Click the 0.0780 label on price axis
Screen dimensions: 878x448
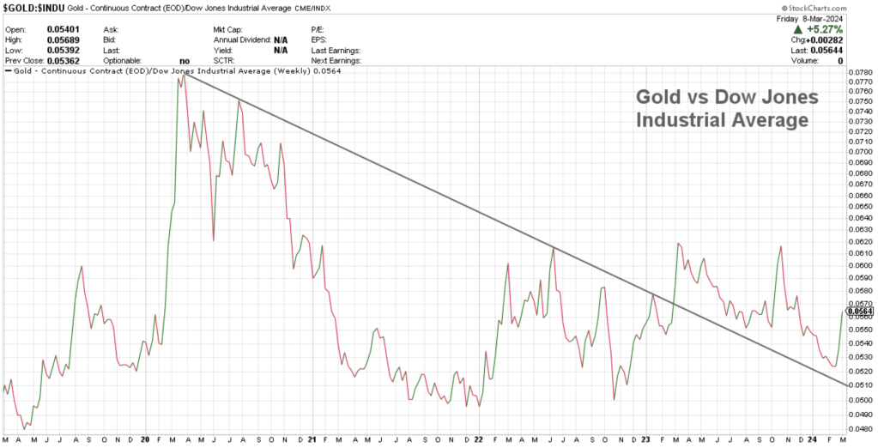pos(859,70)
